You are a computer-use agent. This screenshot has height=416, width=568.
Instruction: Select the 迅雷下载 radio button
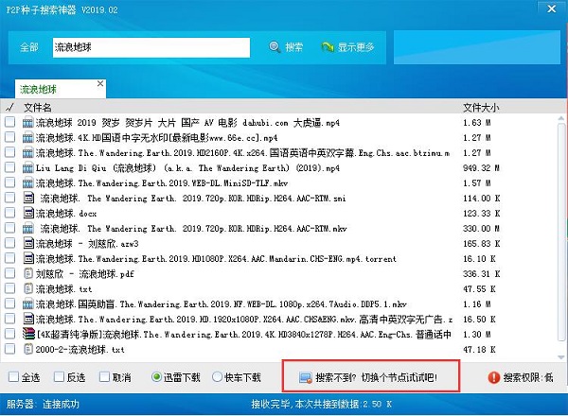[157, 377]
